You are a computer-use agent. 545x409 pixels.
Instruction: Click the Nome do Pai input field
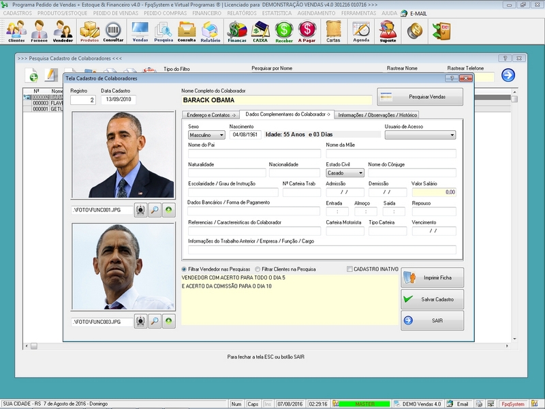coord(254,154)
